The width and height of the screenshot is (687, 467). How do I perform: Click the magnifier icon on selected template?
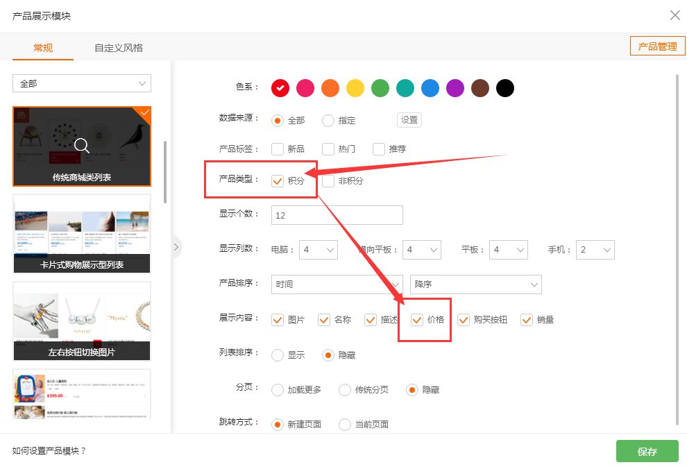pos(82,146)
